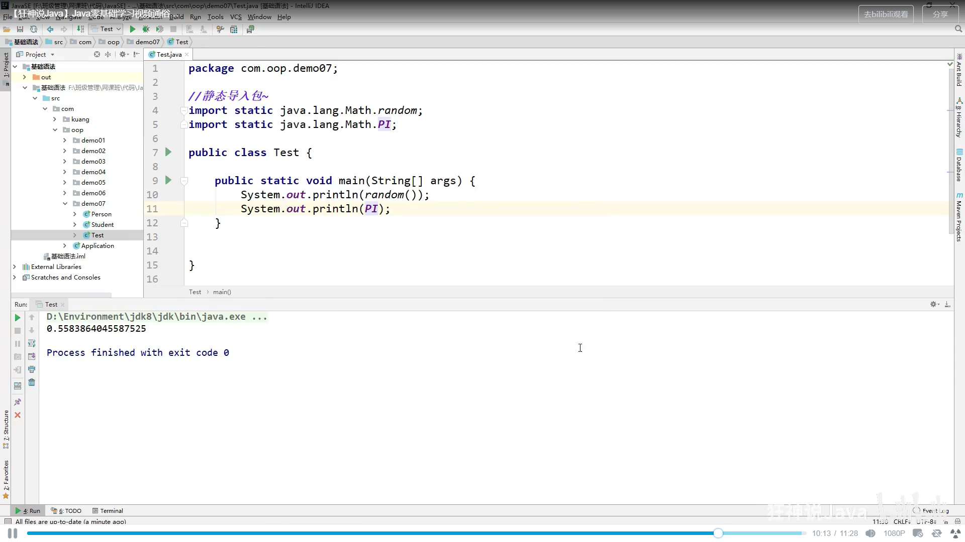Image resolution: width=965 pixels, height=542 pixels.
Task: Click the Debug bug icon in toolbar
Action: click(x=146, y=29)
